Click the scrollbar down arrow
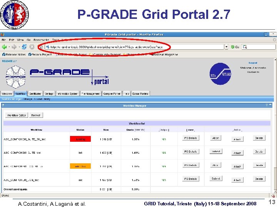277x208 pixels. pos(275,191)
